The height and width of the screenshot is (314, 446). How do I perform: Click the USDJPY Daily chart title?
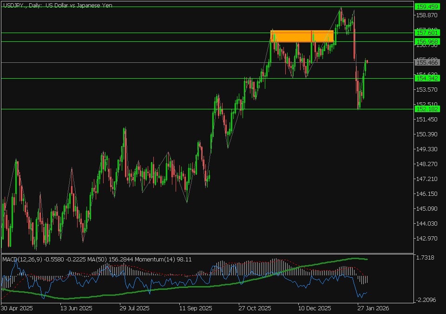[57, 5]
